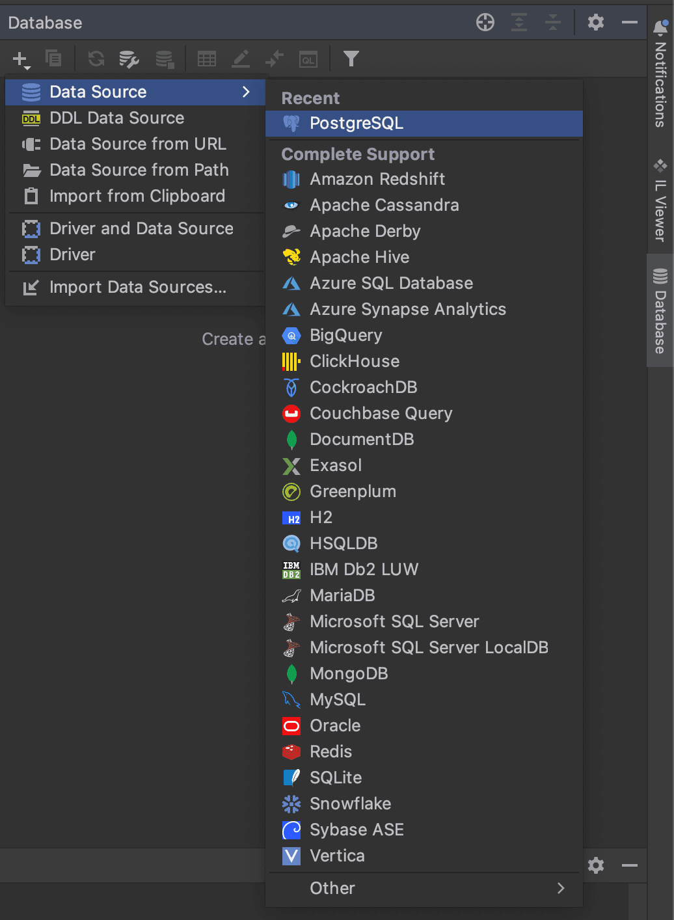This screenshot has width=674, height=920.
Task: Click the Jump to Source arrow icon
Action: point(275,59)
